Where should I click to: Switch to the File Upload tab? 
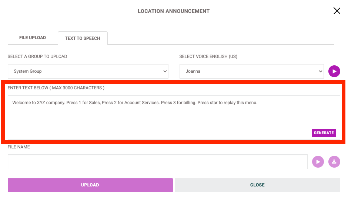click(33, 38)
